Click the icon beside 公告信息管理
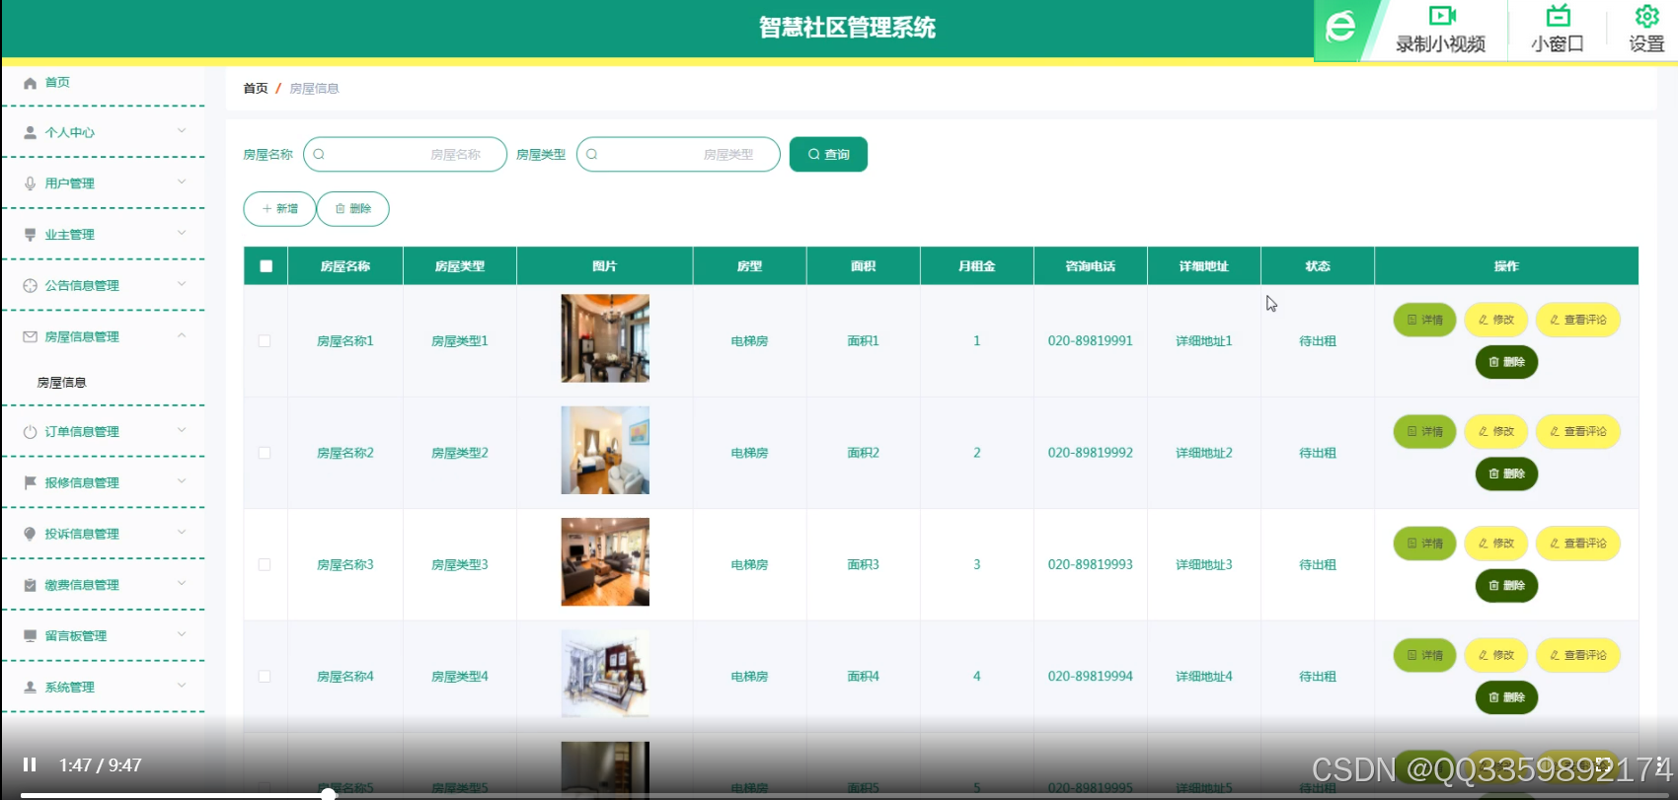Screen dimensions: 1678x800 point(30,286)
